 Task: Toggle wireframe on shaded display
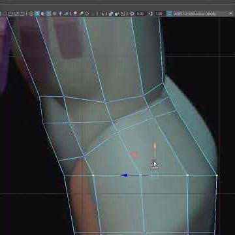(x=48, y=14)
